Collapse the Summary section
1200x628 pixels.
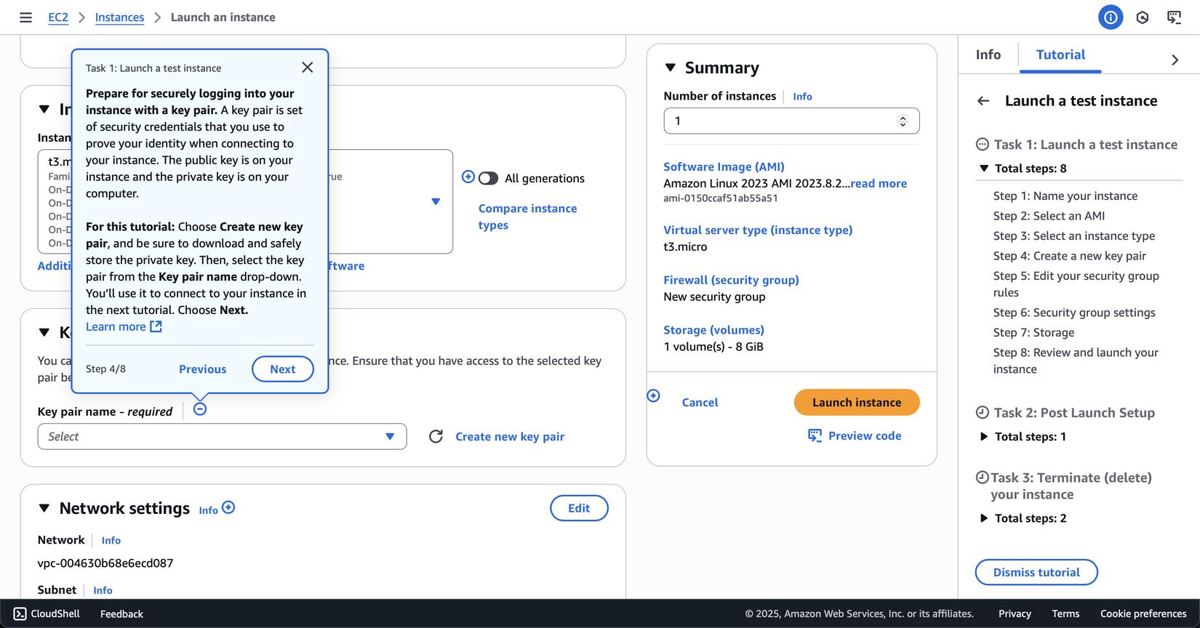tap(671, 68)
